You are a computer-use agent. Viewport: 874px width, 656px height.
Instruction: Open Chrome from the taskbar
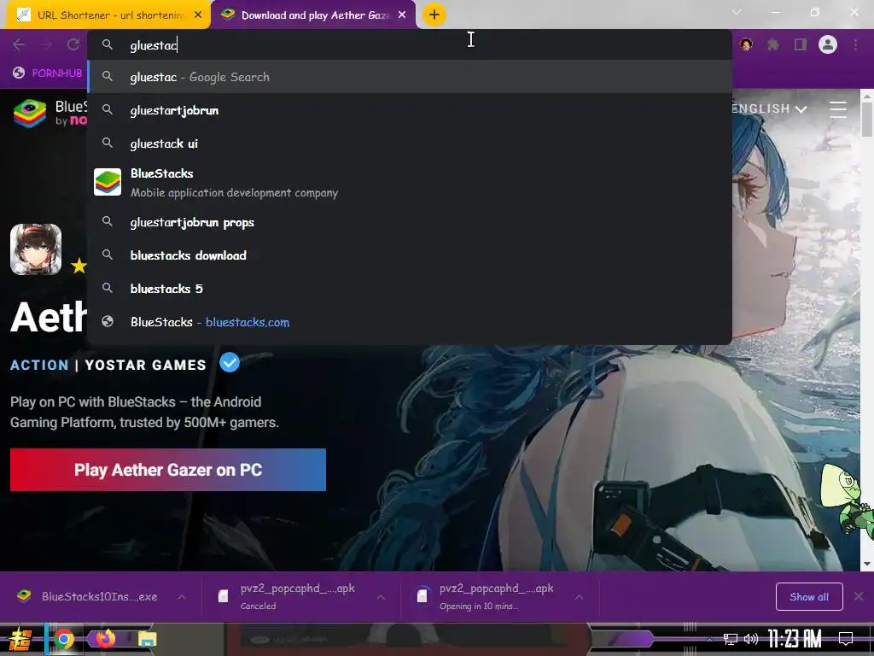63,639
